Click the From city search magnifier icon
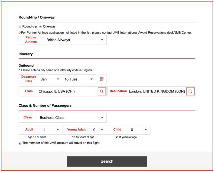 (x=102, y=91)
